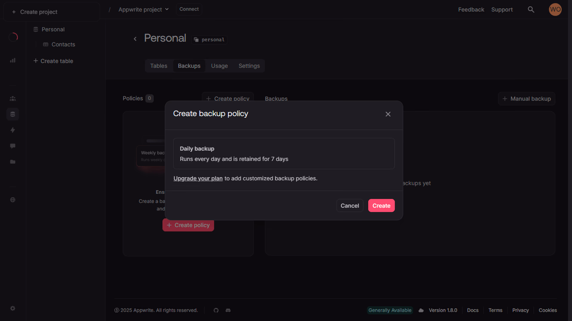This screenshot has width=572, height=321.
Task: Click the Policies count badge 0
Action: [x=149, y=99]
